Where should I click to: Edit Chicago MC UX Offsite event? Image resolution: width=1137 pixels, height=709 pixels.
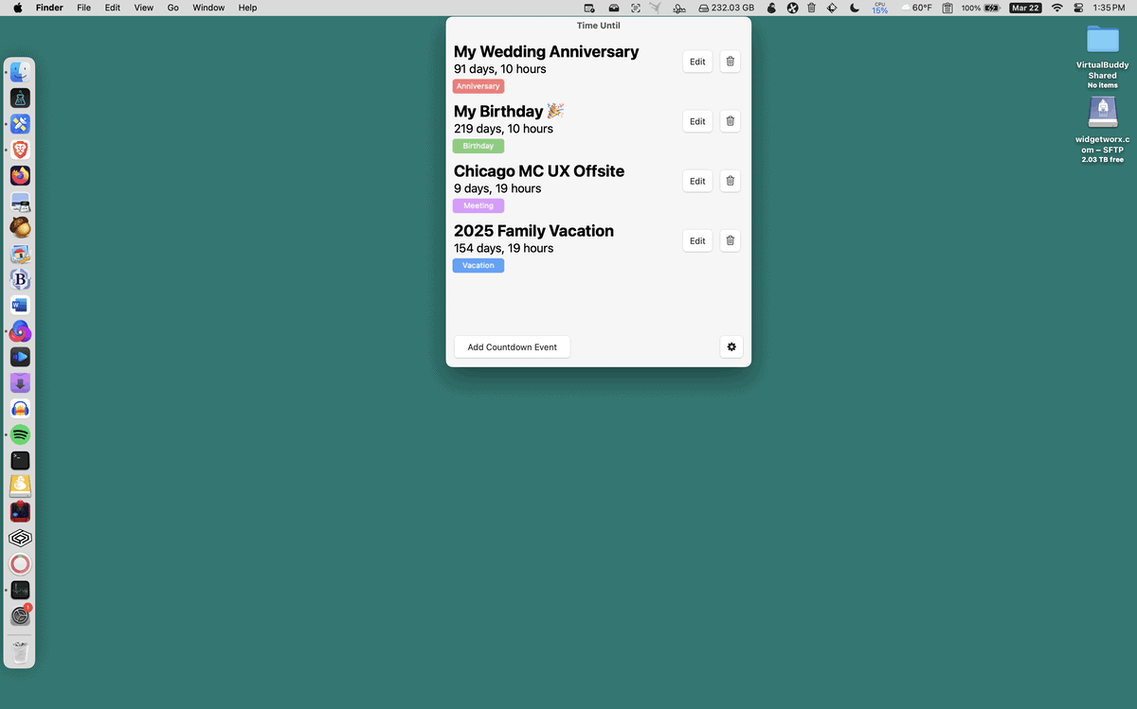click(x=697, y=181)
